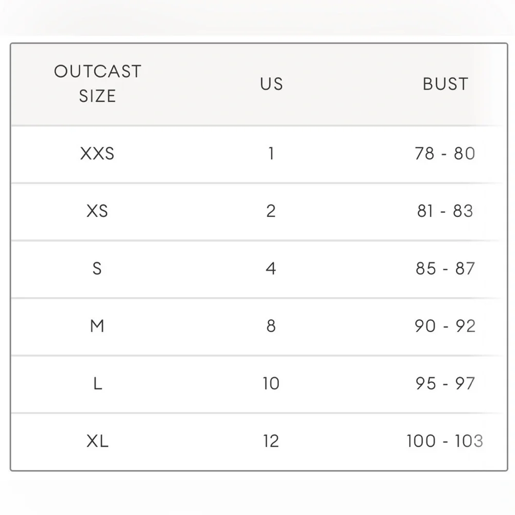
Task: Click US size 12 cell
Action: click(x=271, y=441)
